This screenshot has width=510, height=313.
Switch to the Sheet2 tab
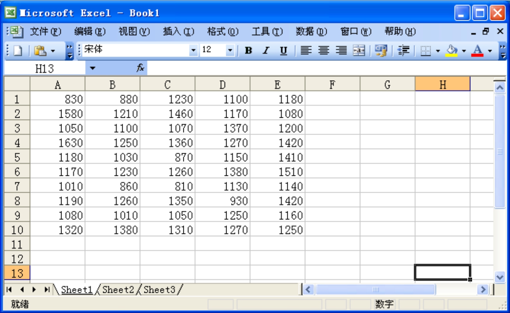pyautogui.click(x=118, y=290)
